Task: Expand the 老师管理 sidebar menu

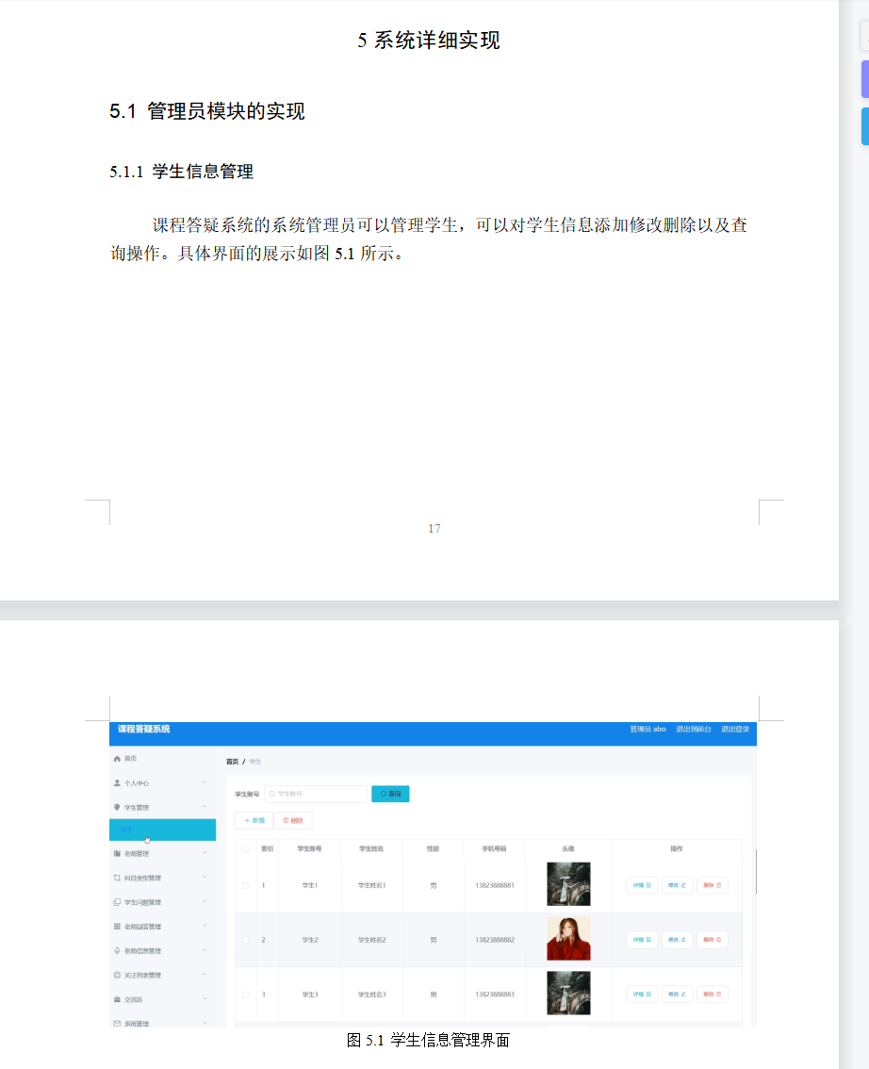Action: pyautogui.click(x=204, y=853)
